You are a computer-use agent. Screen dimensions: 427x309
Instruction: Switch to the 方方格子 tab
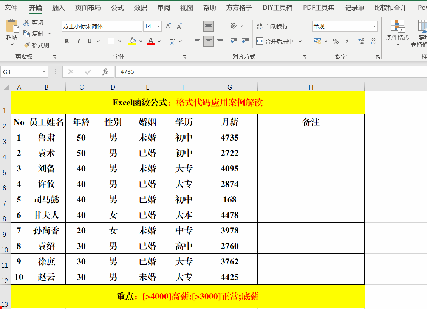point(239,8)
